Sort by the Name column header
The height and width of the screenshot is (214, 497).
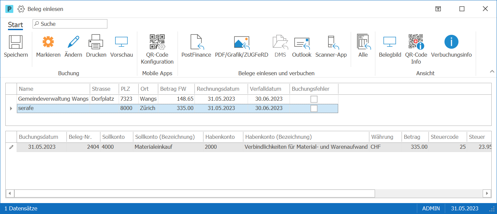tap(53, 89)
